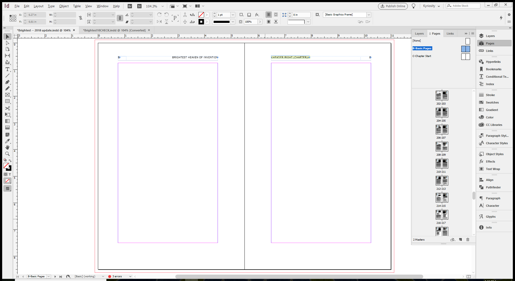Click the delete selected pages trash icon
This screenshot has width=515, height=281.
coord(468,239)
